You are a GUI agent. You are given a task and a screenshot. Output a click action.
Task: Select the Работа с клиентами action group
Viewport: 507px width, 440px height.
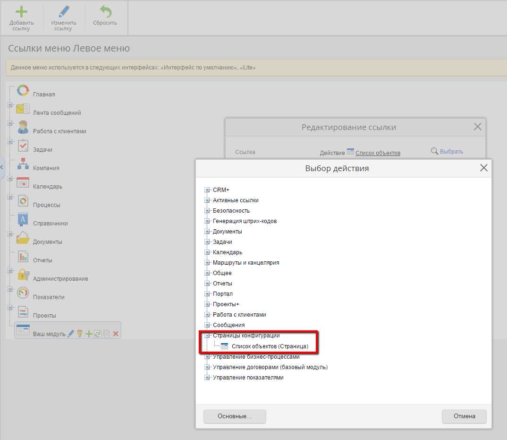point(239,315)
